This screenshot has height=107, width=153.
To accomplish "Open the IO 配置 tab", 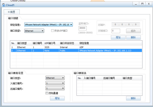I will [x=12, y=12].
